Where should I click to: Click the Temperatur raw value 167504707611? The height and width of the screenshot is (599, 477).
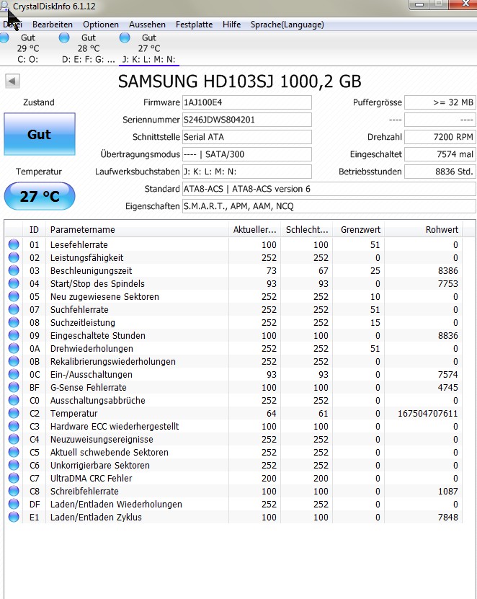tap(427, 413)
